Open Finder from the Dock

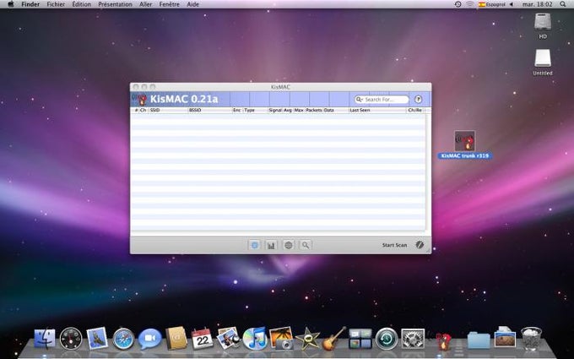(45, 339)
